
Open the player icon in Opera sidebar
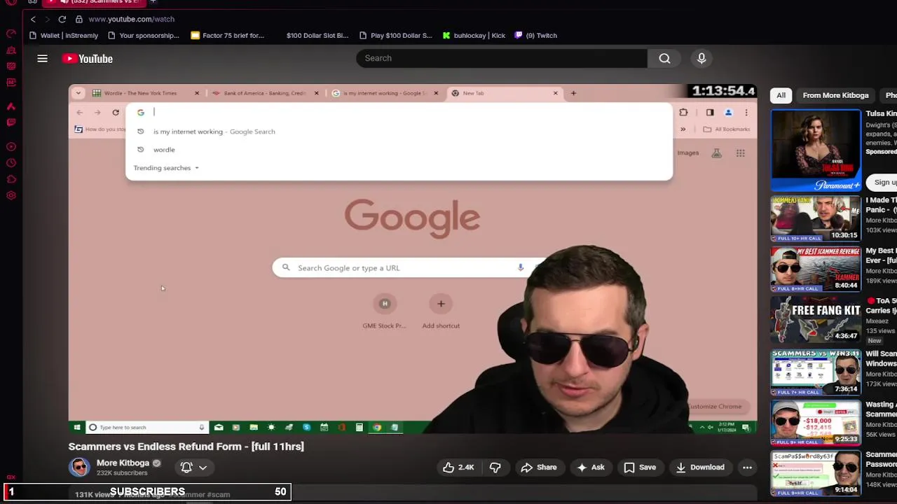(x=11, y=147)
